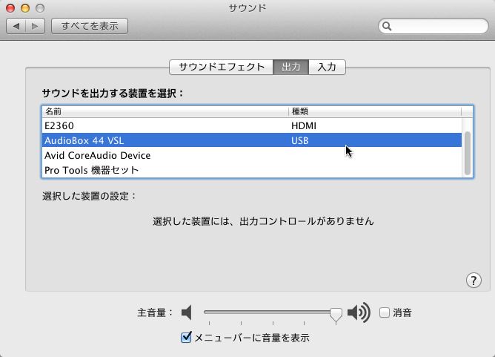Enable the 消音 mute checkbox
495x357 pixels.
click(x=385, y=312)
